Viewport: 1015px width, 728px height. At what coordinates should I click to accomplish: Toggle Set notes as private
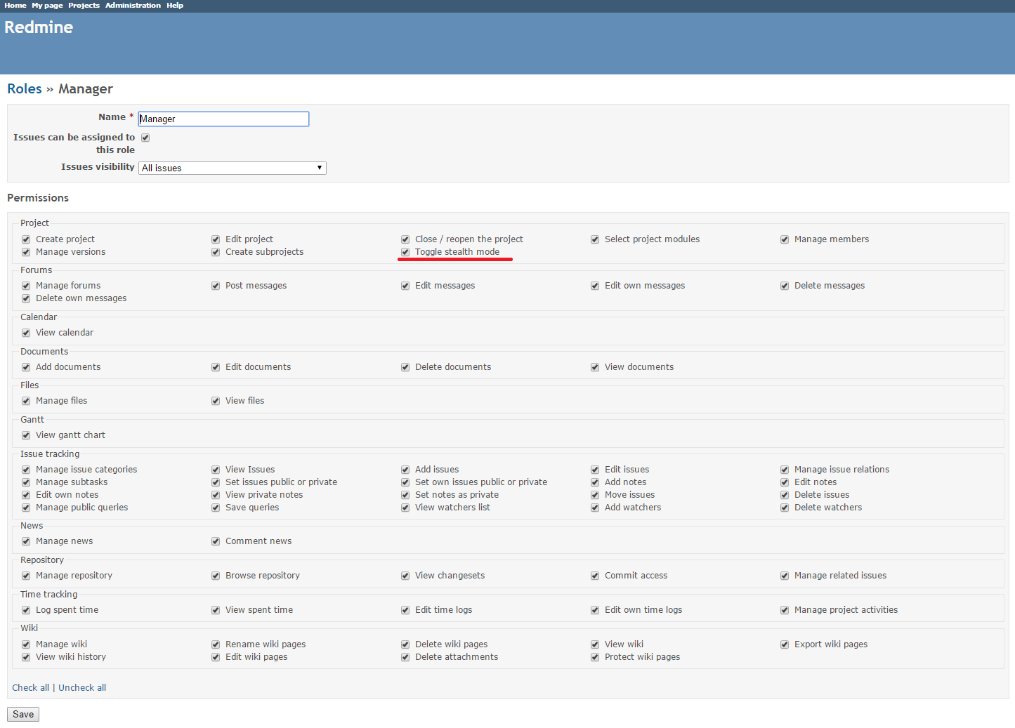(x=405, y=495)
